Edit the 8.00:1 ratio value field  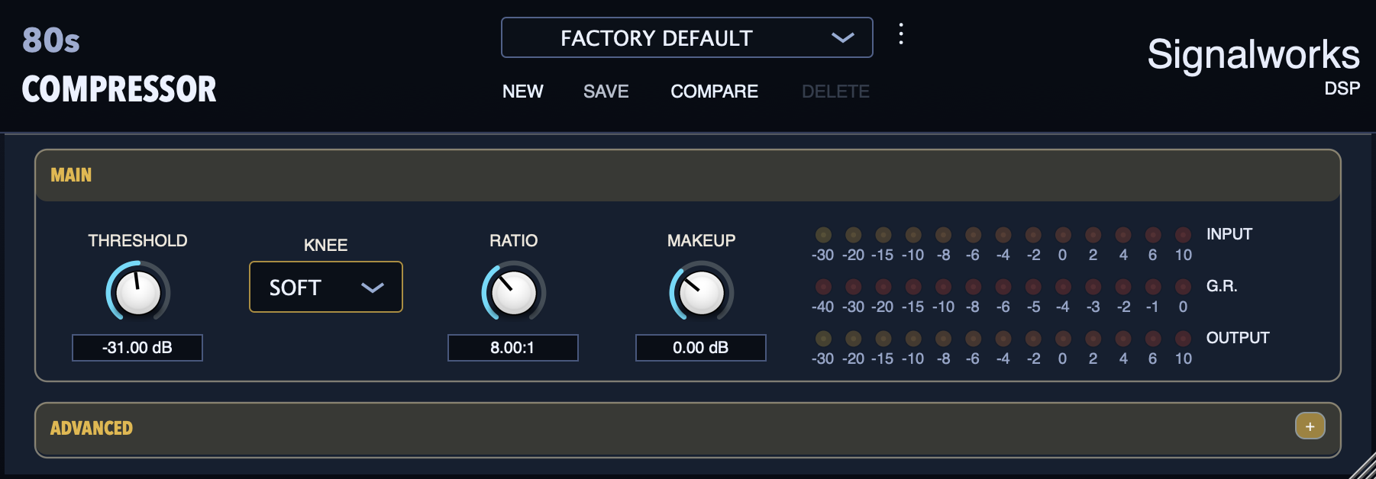[513, 348]
